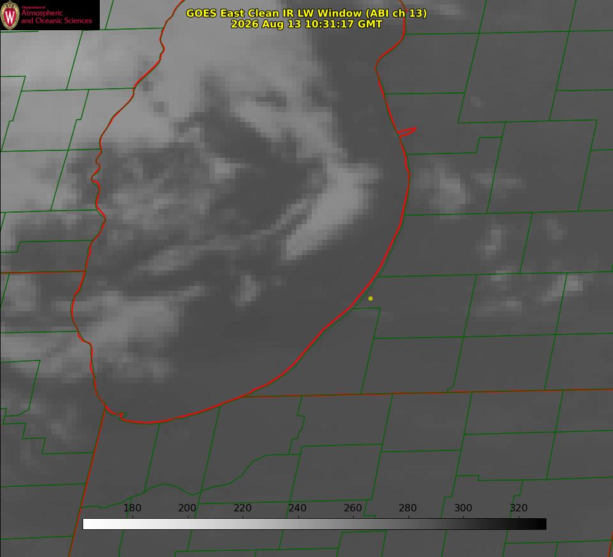Image resolution: width=613 pixels, height=557 pixels.
Task: Click the small red Department of text
Action: tap(33, 7)
